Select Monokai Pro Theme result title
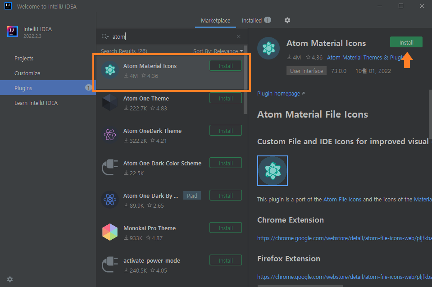Image resolution: width=432 pixels, height=287 pixels. tap(149, 228)
